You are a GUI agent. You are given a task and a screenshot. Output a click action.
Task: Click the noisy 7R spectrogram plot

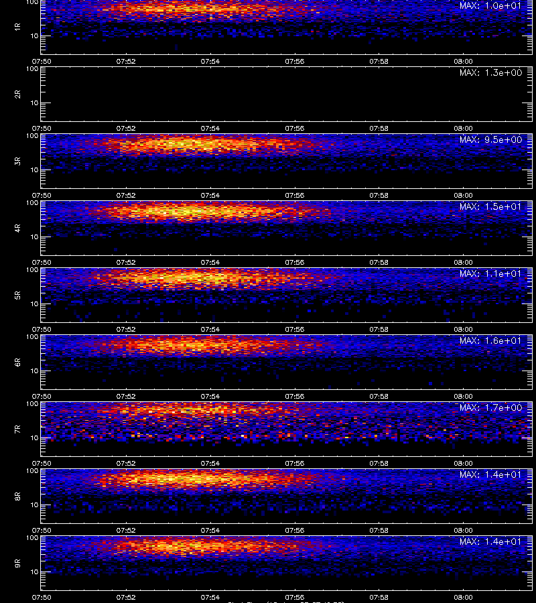(287, 429)
